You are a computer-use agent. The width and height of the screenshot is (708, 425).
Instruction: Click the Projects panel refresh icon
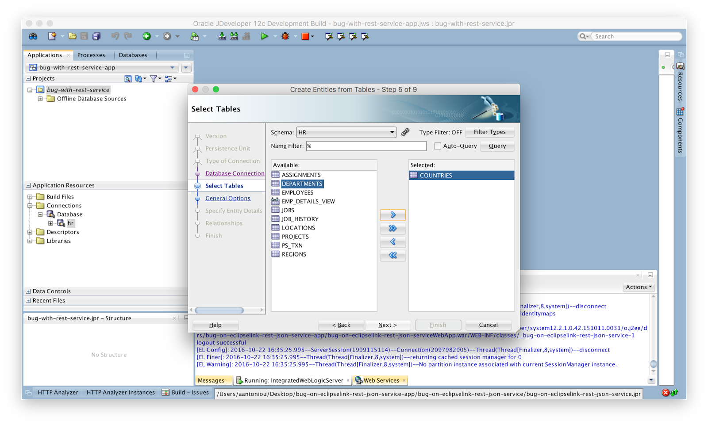[139, 79]
